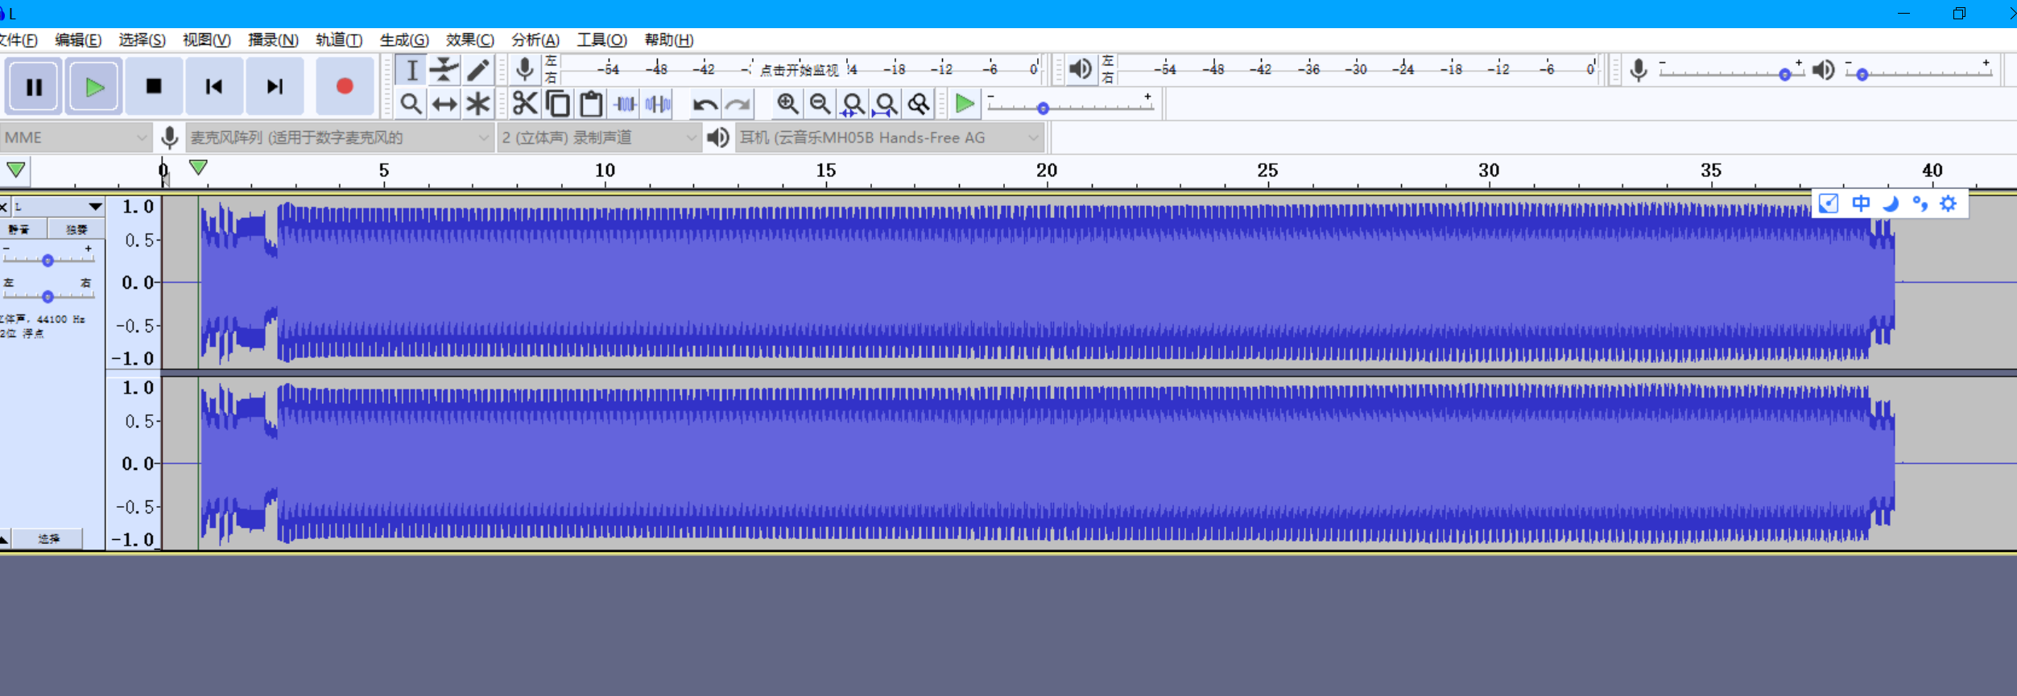This screenshot has width=2017, height=696.
Task: Cut selection with the scissors icon
Action: pyautogui.click(x=525, y=104)
